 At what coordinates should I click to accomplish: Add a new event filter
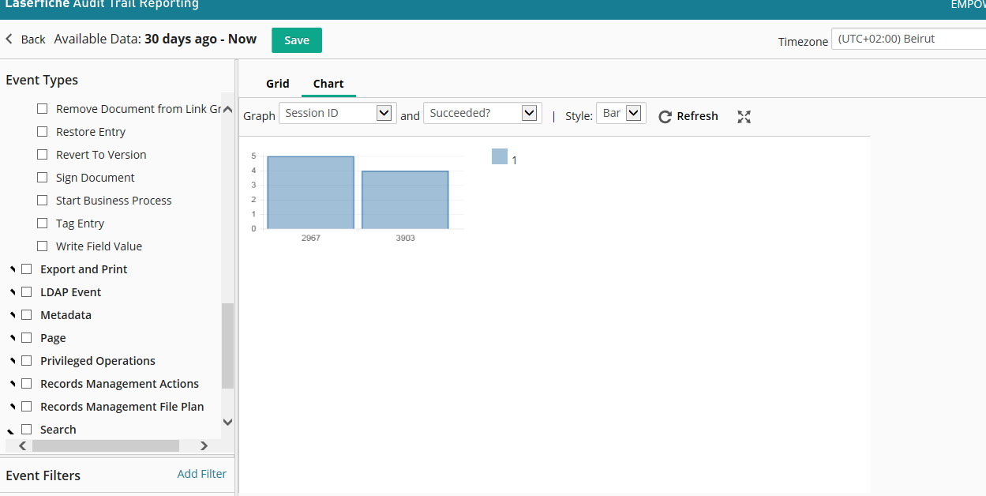202,474
